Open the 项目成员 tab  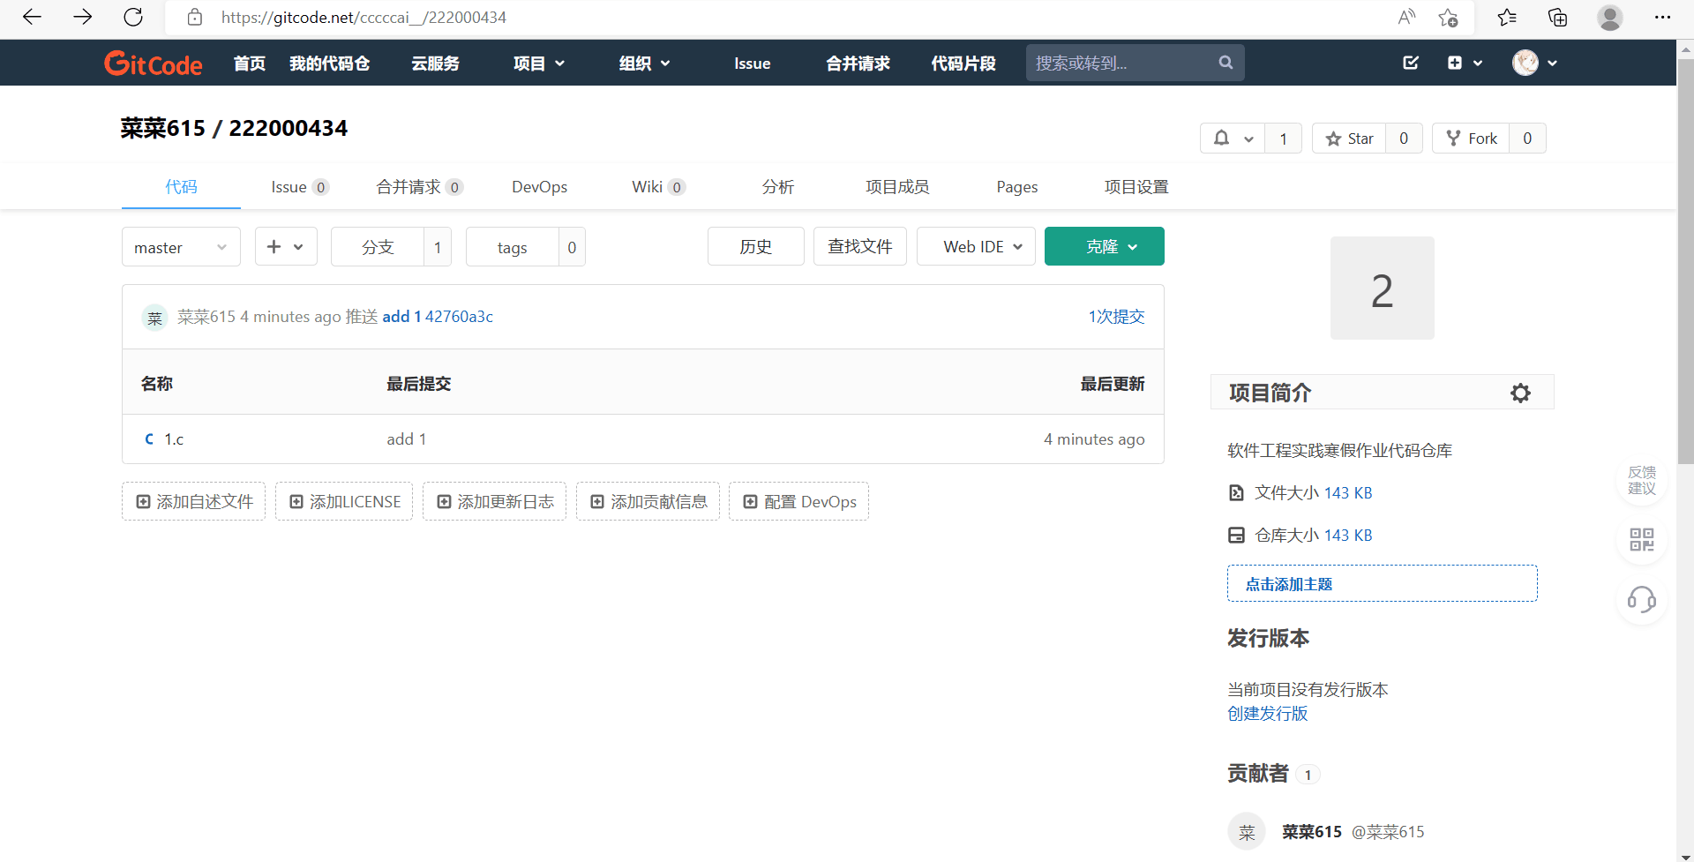point(897,187)
